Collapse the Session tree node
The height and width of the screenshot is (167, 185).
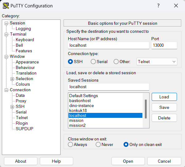(x=6, y=23)
